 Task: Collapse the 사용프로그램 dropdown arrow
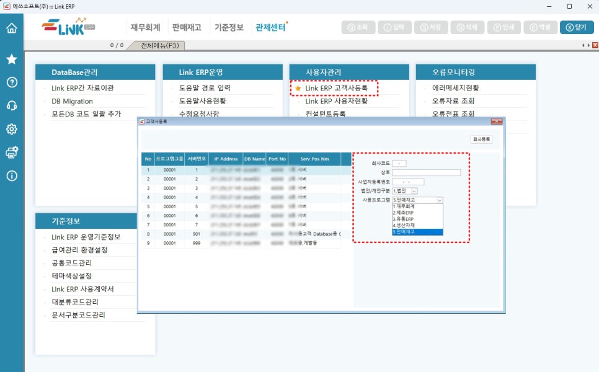(x=440, y=200)
